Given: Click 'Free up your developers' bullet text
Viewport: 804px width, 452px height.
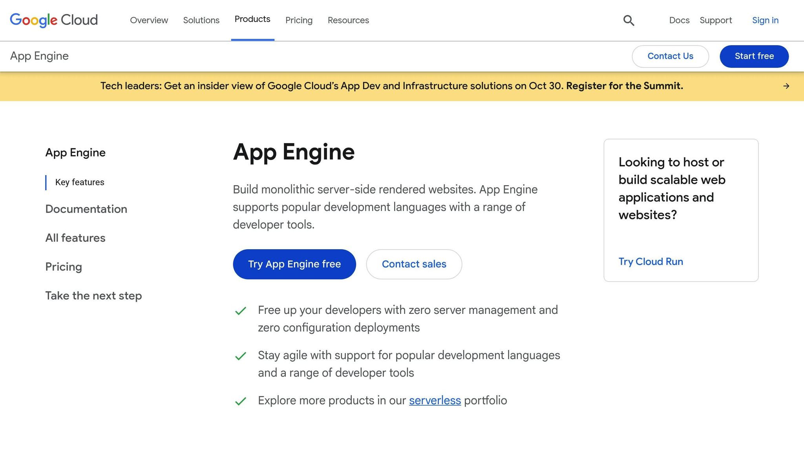Looking at the screenshot, I should tap(408, 319).
